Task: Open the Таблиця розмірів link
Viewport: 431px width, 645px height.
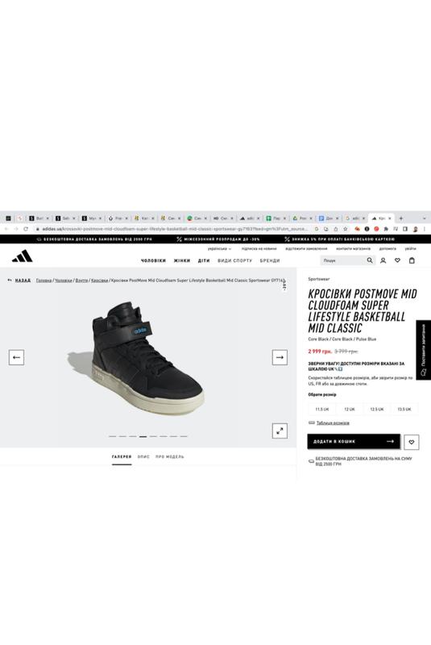Action: [333, 422]
